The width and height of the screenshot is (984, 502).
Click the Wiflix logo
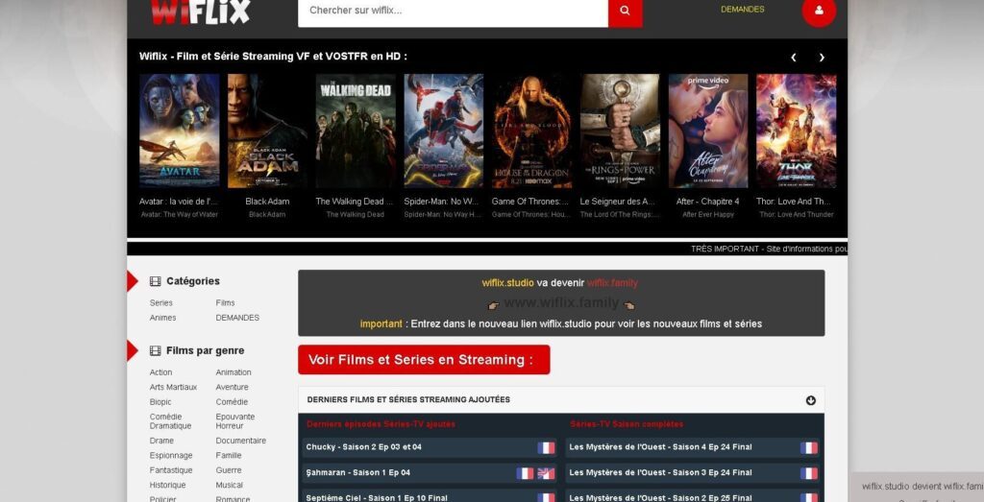tap(200, 12)
